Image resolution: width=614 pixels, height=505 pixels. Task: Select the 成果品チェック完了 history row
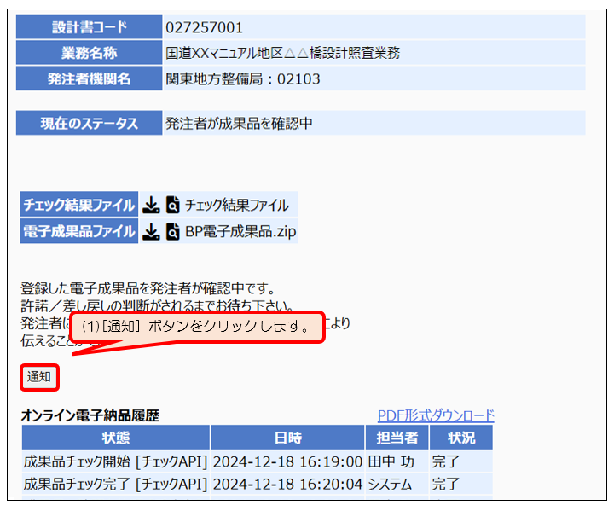115,485
